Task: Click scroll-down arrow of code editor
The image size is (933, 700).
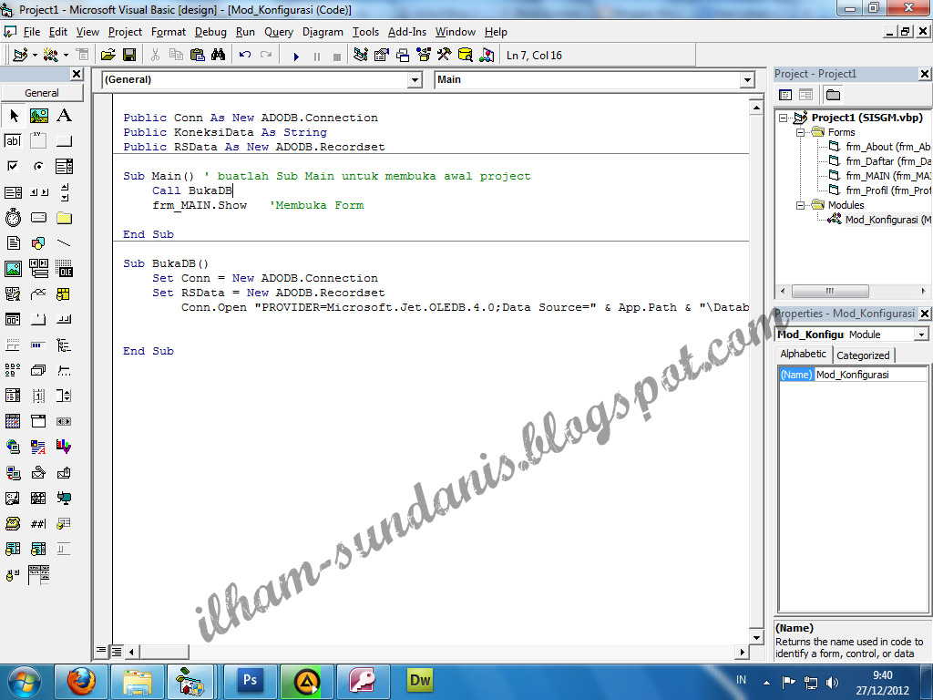Action: (x=756, y=637)
